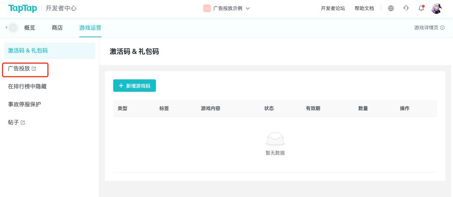Expand the 广告投放示例 game dropdown

[248, 8]
